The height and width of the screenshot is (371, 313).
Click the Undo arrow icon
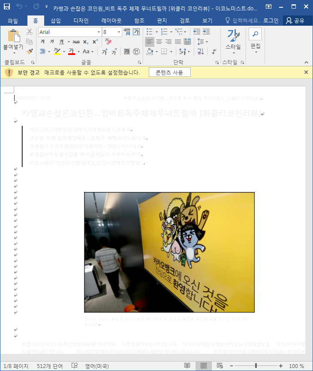(19, 6)
